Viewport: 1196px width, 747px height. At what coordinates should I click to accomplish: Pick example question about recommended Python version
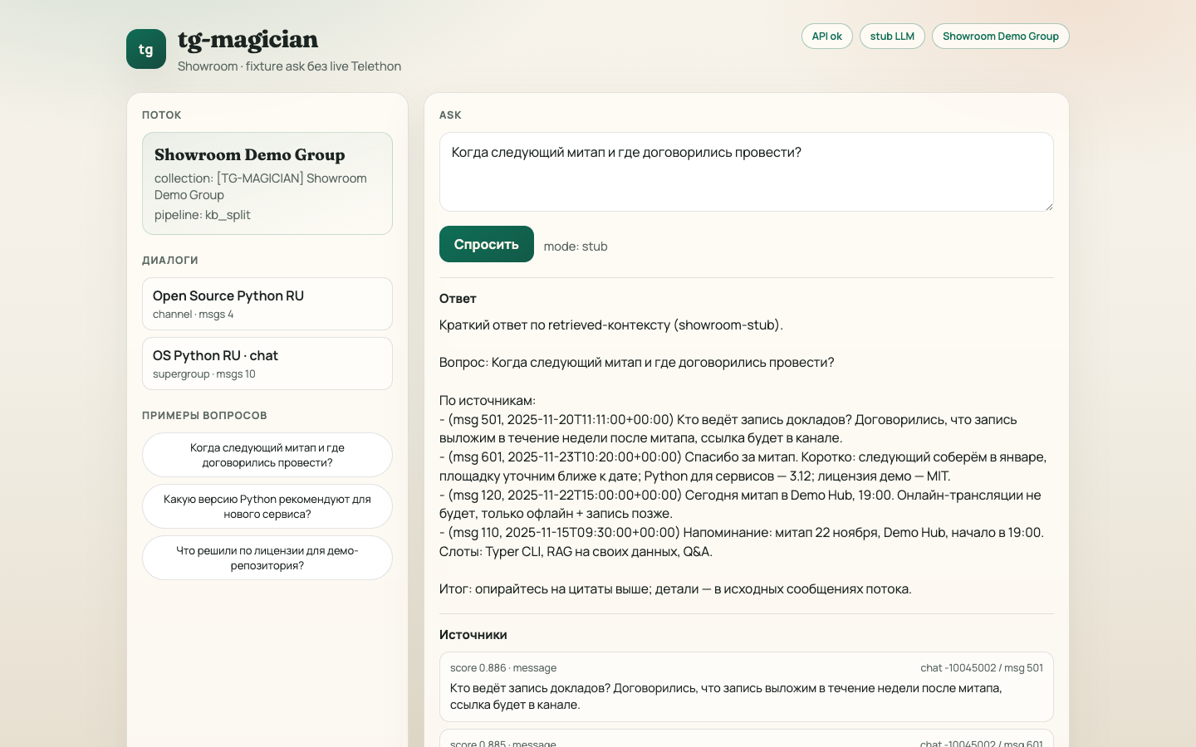point(267,506)
